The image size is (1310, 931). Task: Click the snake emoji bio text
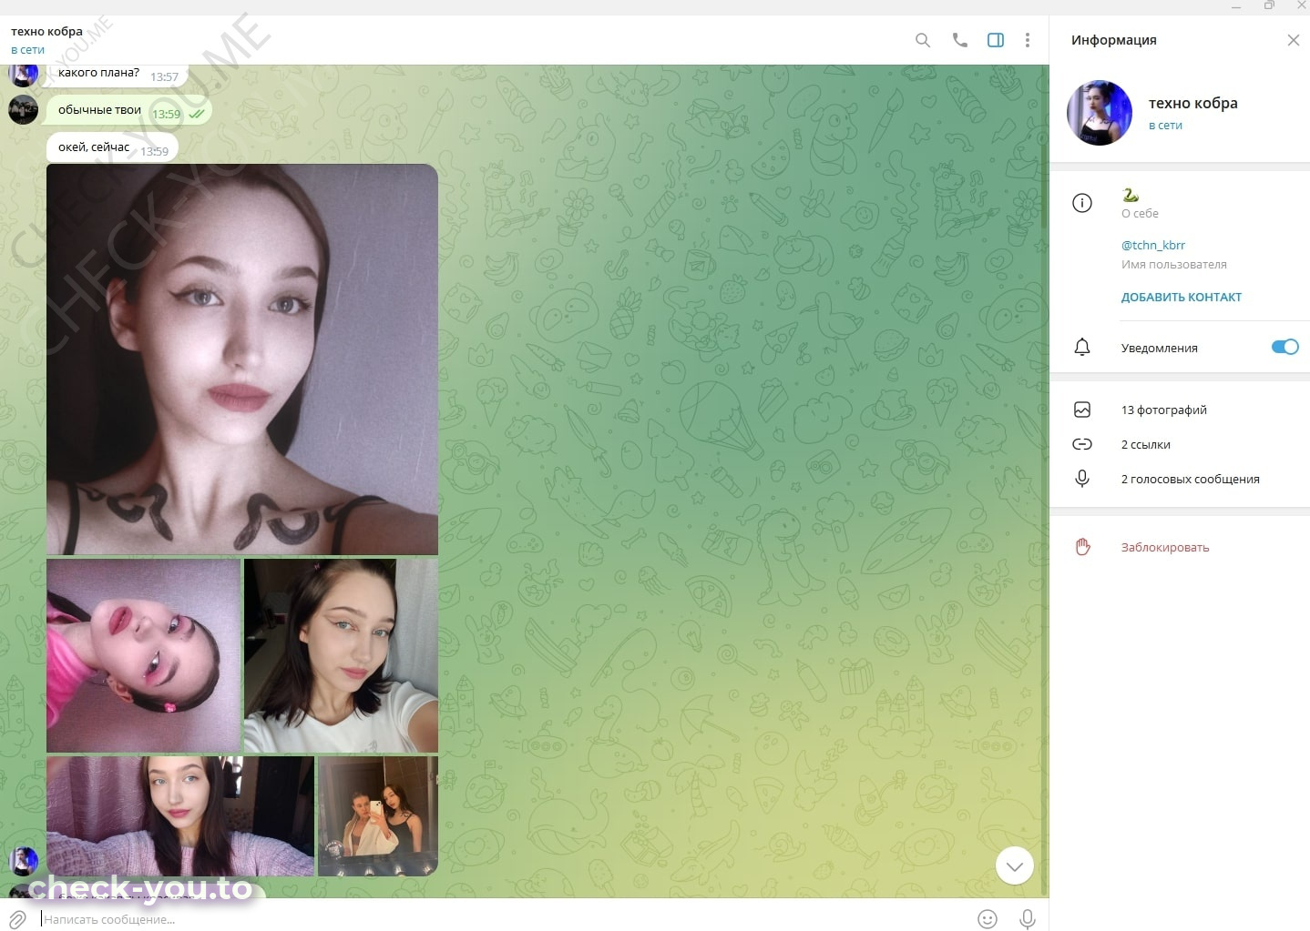1131,195
